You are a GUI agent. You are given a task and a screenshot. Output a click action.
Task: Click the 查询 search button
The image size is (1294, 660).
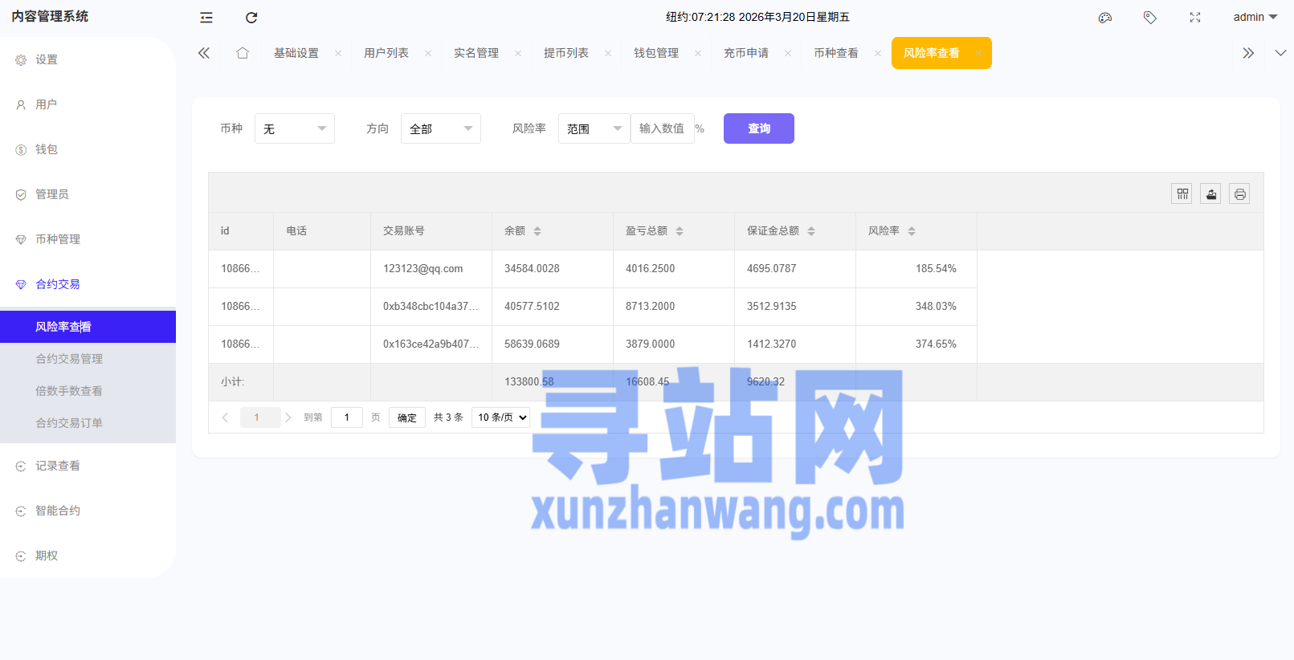pyautogui.click(x=758, y=128)
